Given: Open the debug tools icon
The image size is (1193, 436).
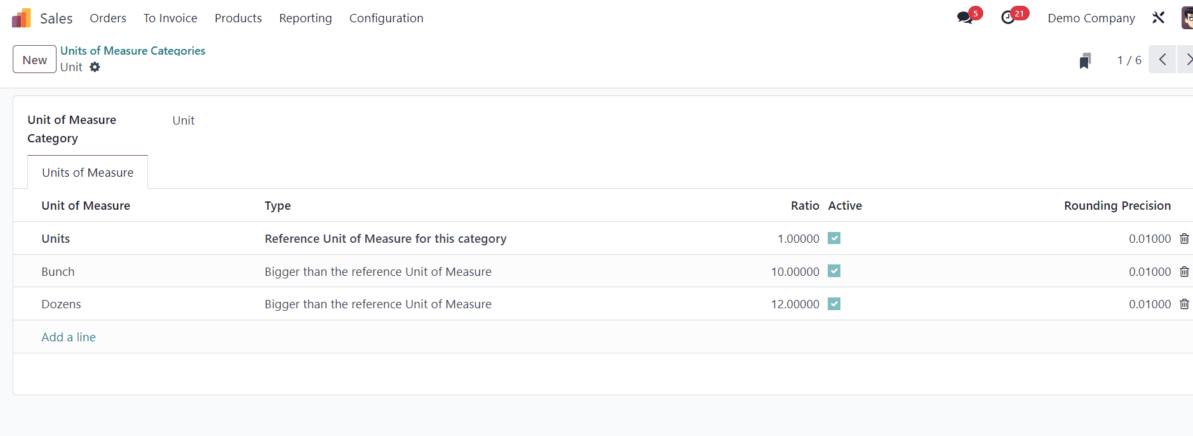Looking at the screenshot, I should coord(1158,18).
